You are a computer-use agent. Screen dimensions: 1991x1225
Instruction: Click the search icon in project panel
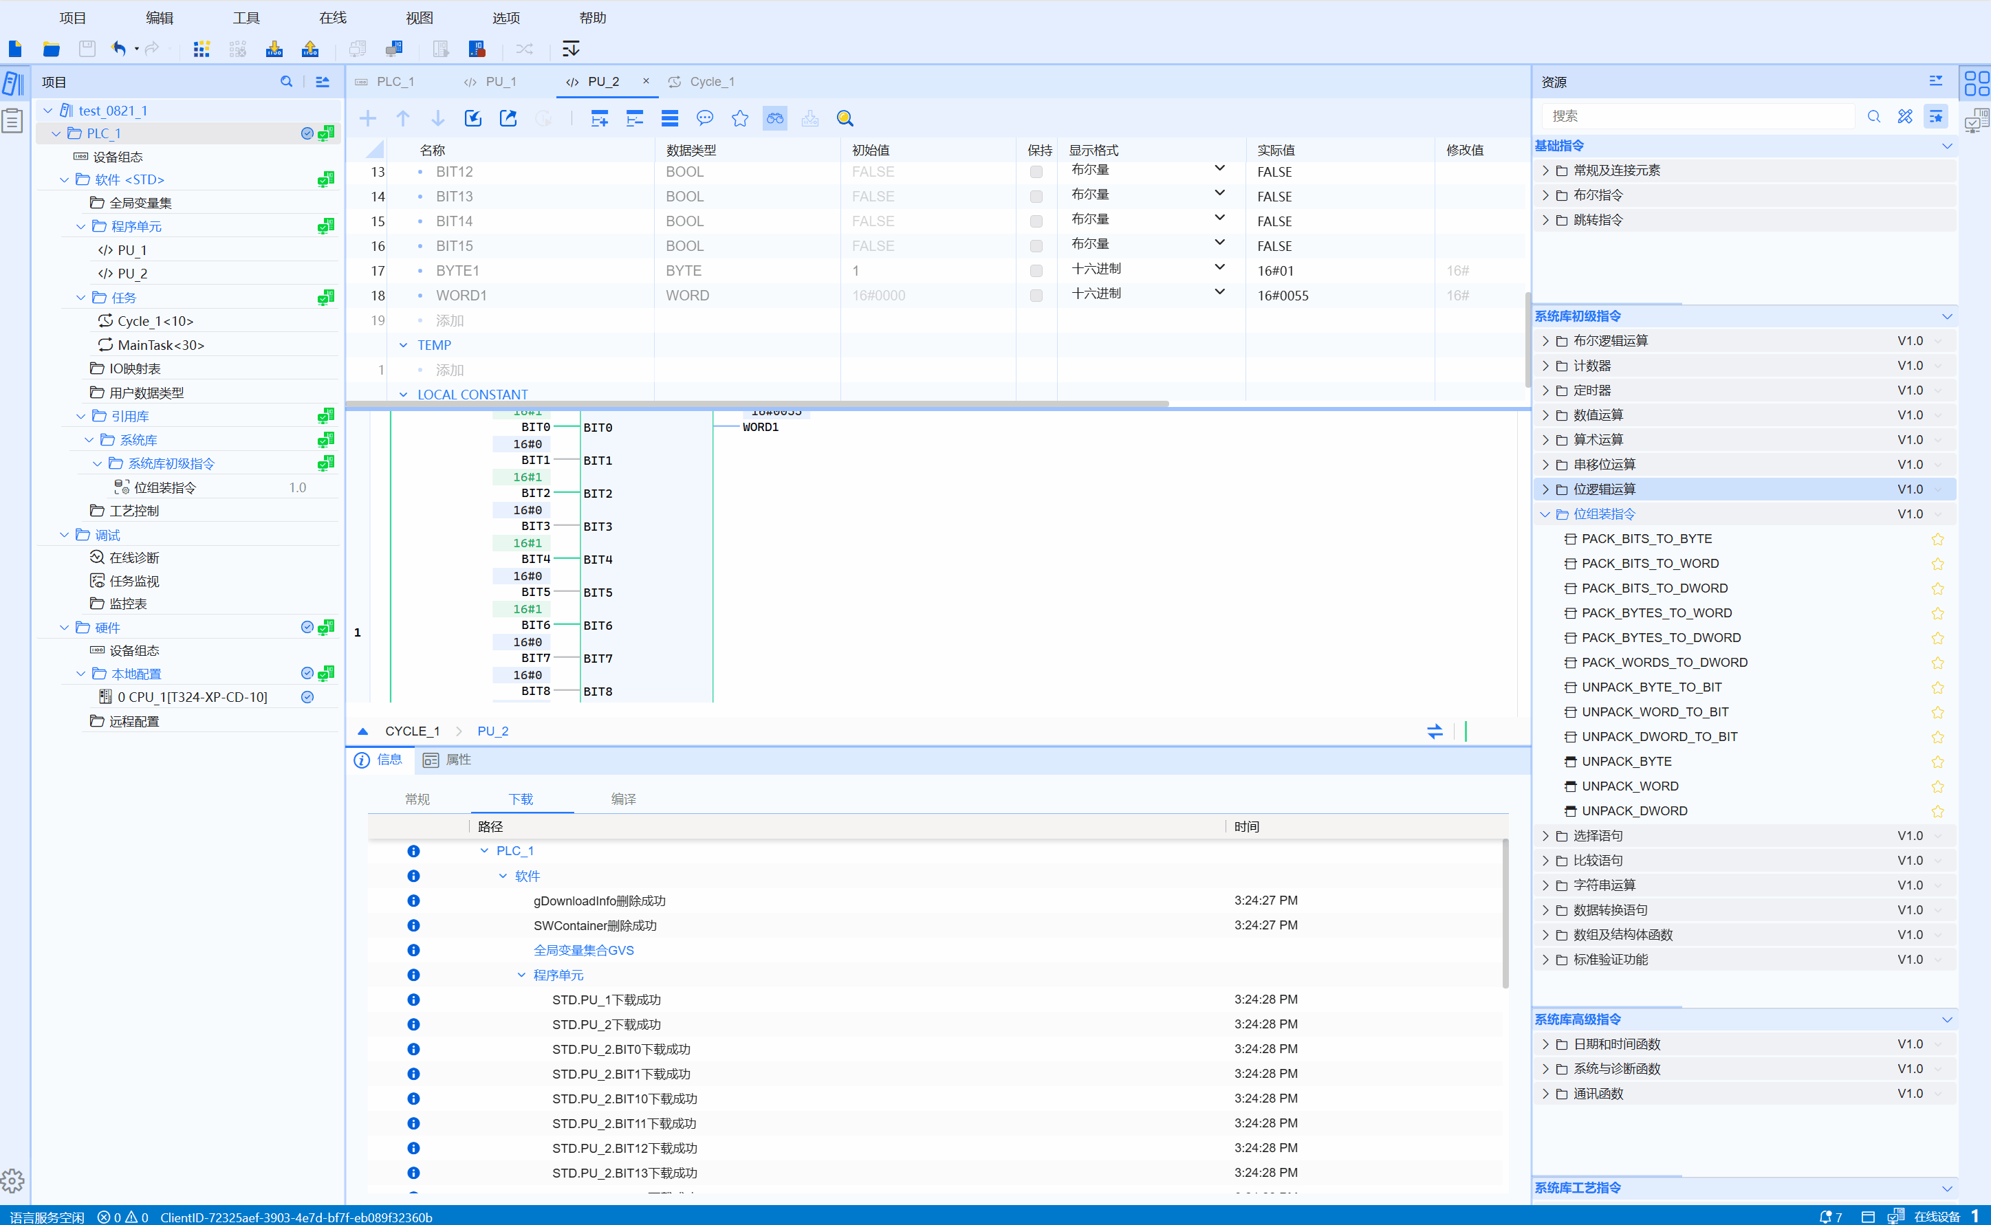(x=286, y=82)
